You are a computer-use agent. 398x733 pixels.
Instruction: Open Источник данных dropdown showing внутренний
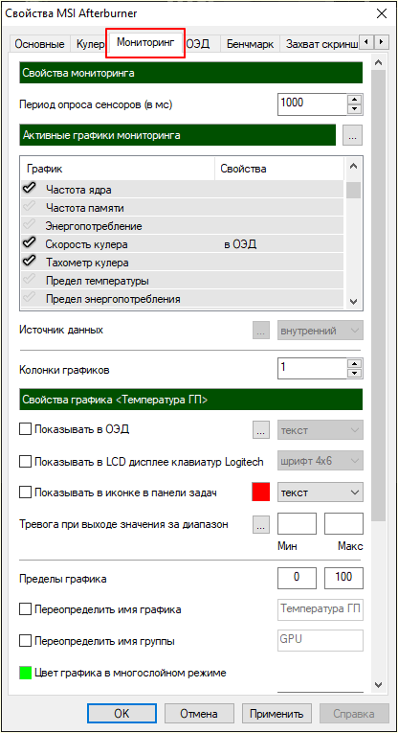[x=321, y=331]
